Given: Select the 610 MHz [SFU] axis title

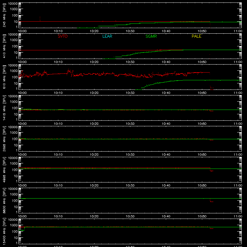Looking at the screenshot, I should click(x=4, y=77).
